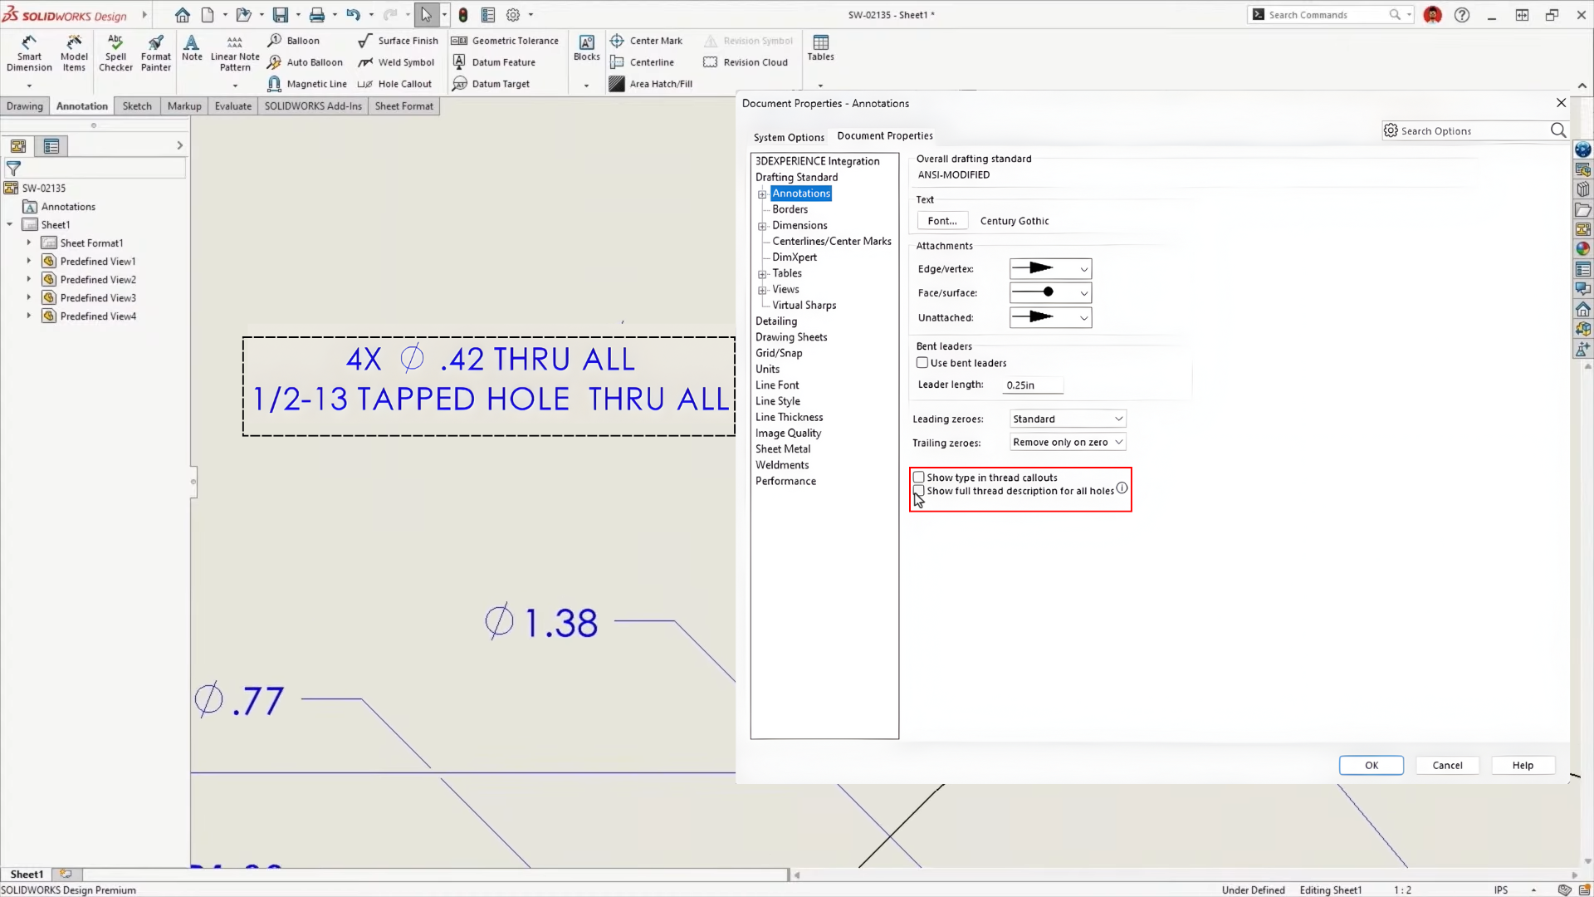Screen dimensions: 1594x897
Task: Open Trailing zeroes dropdown
Action: tap(1068, 443)
